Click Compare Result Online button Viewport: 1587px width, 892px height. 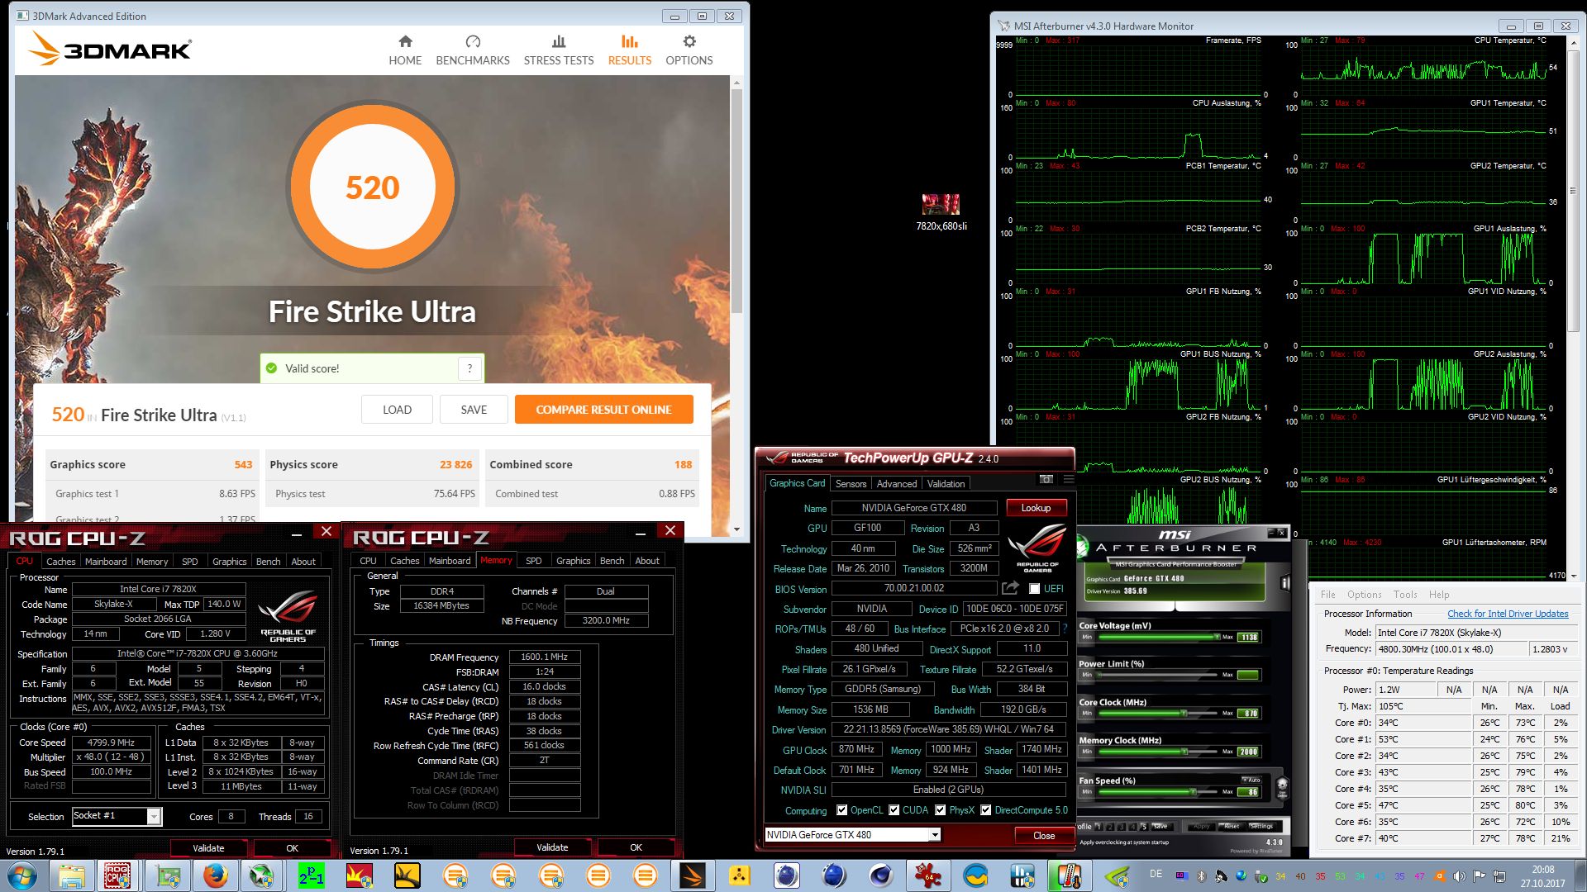(x=603, y=410)
